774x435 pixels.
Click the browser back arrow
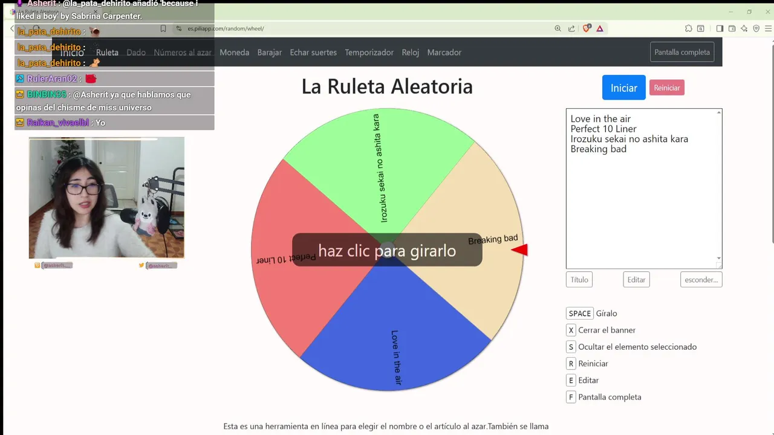(x=11, y=28)
